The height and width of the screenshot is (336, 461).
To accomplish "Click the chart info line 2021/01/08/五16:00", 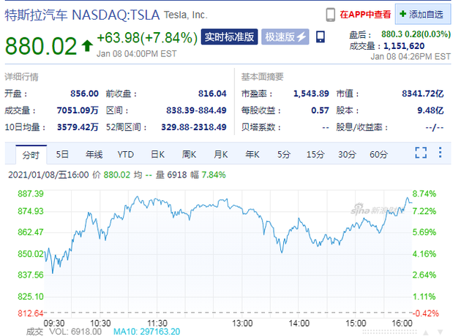I will pyautogui.click(x=48, y=175).
